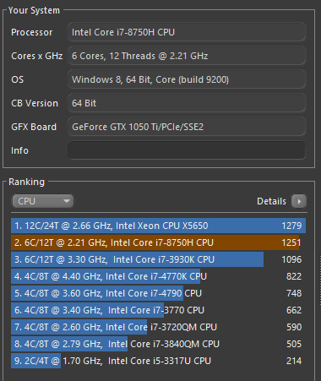Click the score value 822
This screenshot has width=321, height=381.
[x=294, y=276]
